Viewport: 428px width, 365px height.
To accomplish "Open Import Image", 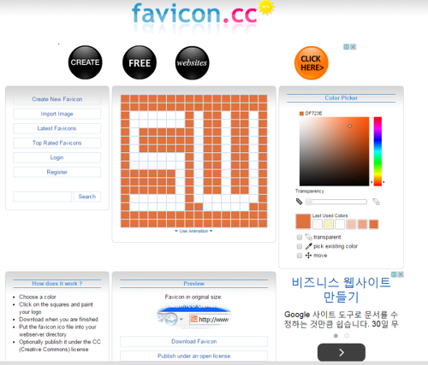I will tap(57, 114).
